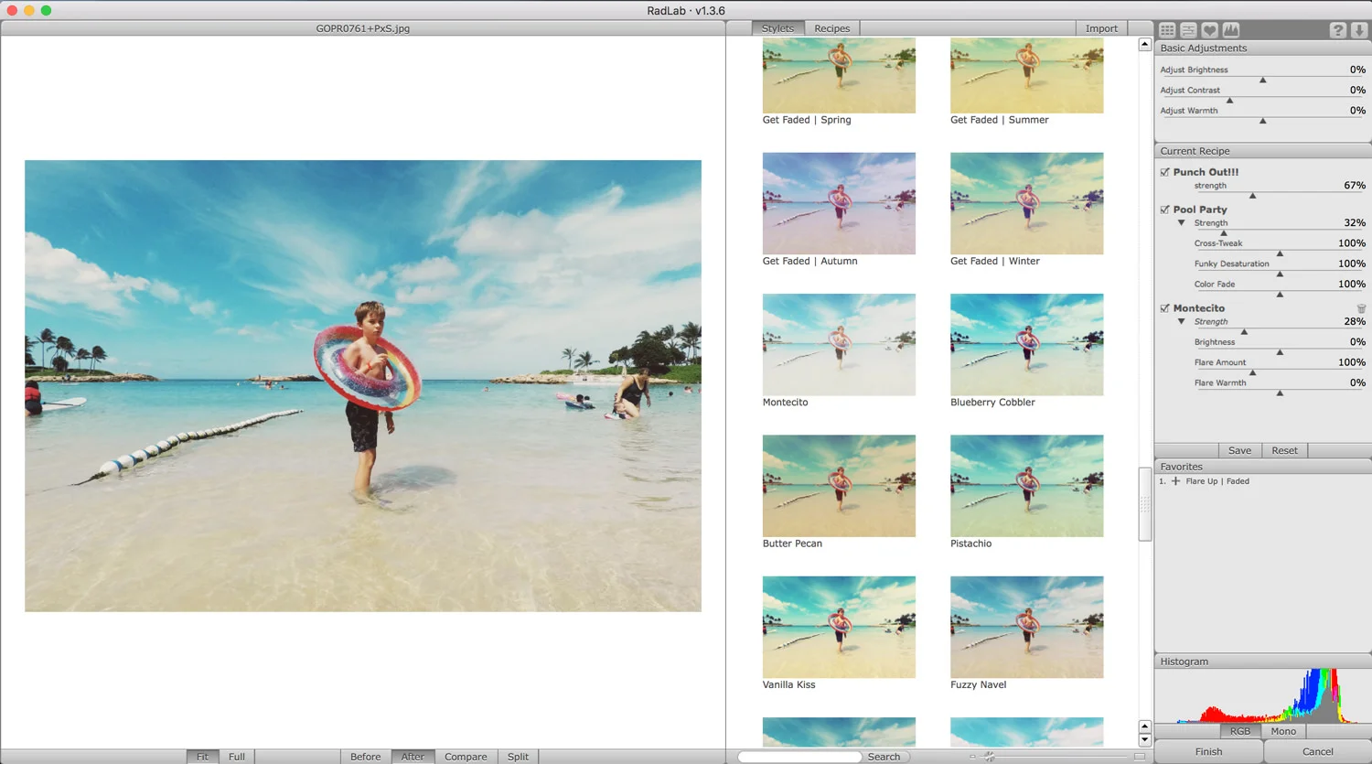Show the Before view
The image size is (1372, 764).
[365, 757]
